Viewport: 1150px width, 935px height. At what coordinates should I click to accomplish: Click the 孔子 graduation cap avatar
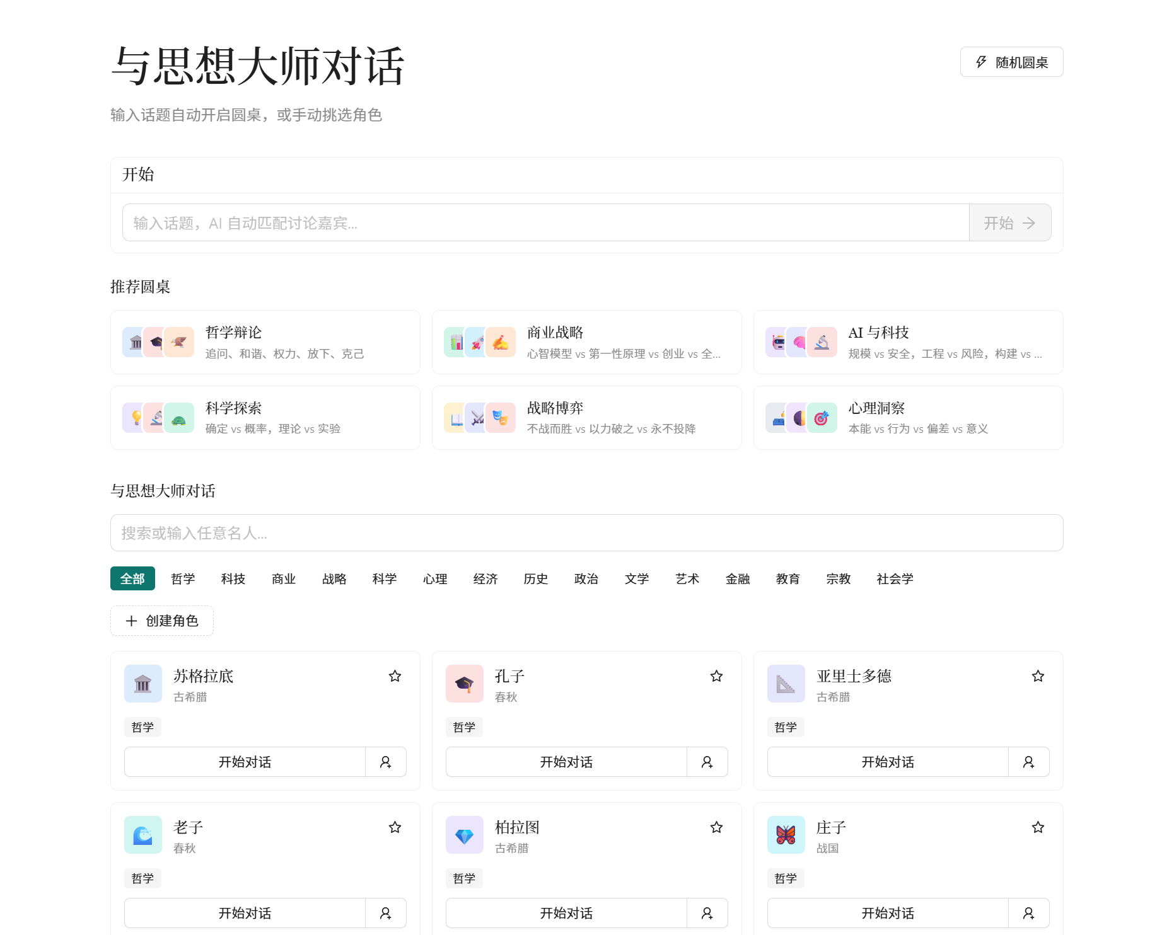(x=465, y=684)
